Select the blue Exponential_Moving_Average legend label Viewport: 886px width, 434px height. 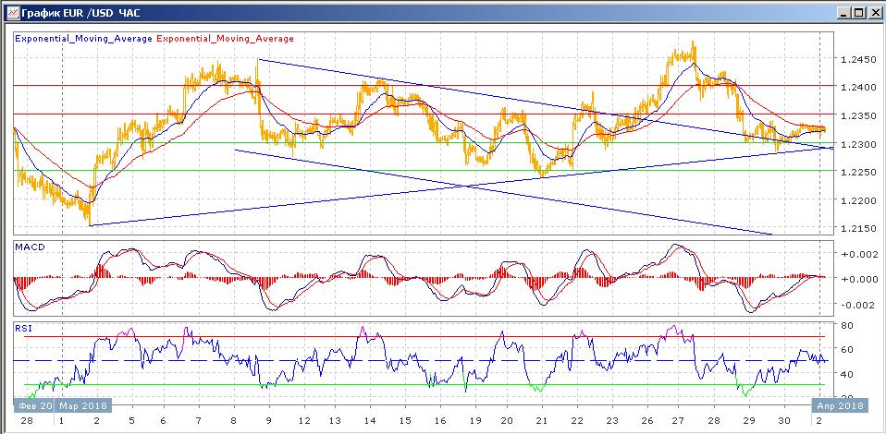[x=83, y=39]
